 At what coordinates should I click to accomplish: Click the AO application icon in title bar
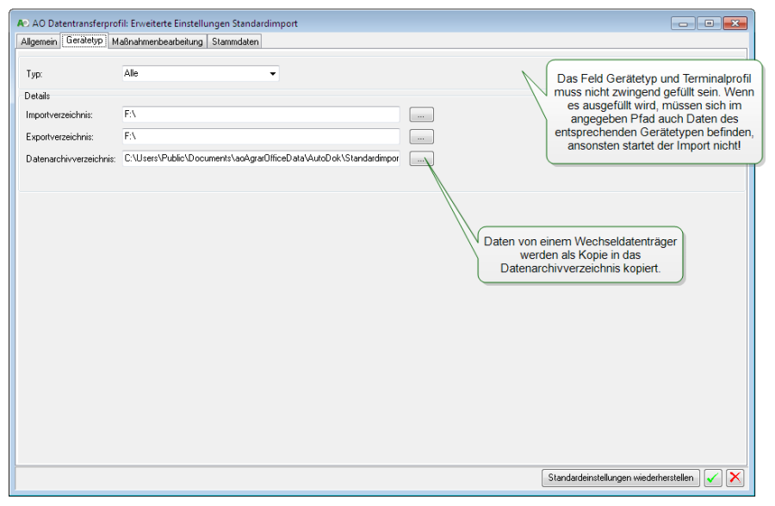click(22, 23)
